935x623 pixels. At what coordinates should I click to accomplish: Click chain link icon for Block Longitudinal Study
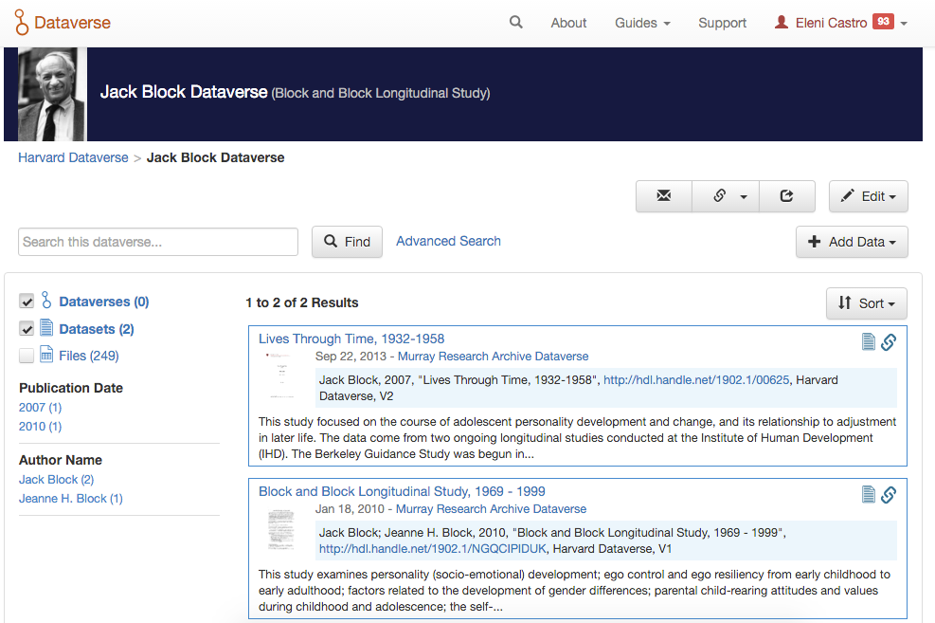[889, 494]
